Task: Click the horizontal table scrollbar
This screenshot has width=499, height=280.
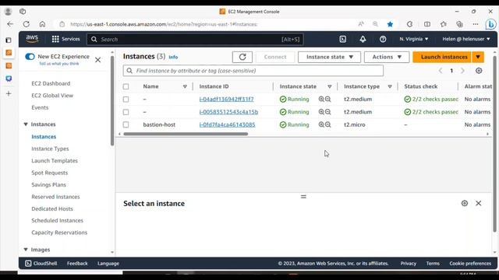Action: click(186, 134)
